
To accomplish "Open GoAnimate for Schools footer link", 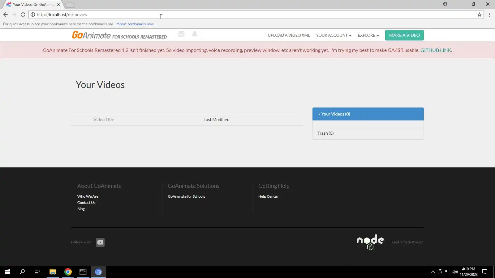I will coord(187,196).
